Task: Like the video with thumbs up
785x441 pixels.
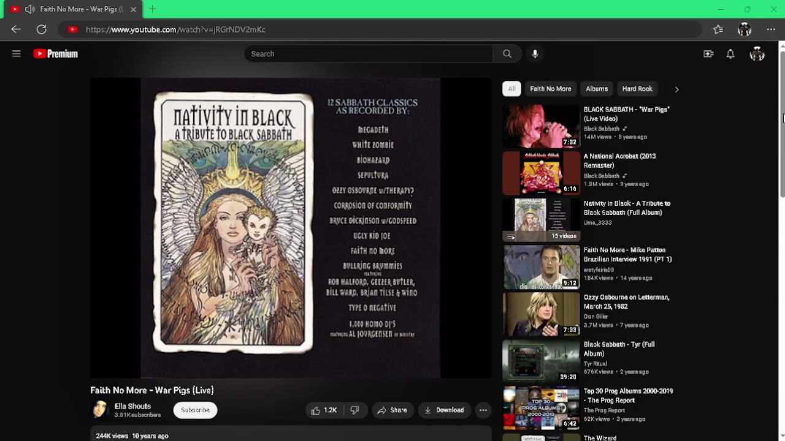Action: click(324, 410)
